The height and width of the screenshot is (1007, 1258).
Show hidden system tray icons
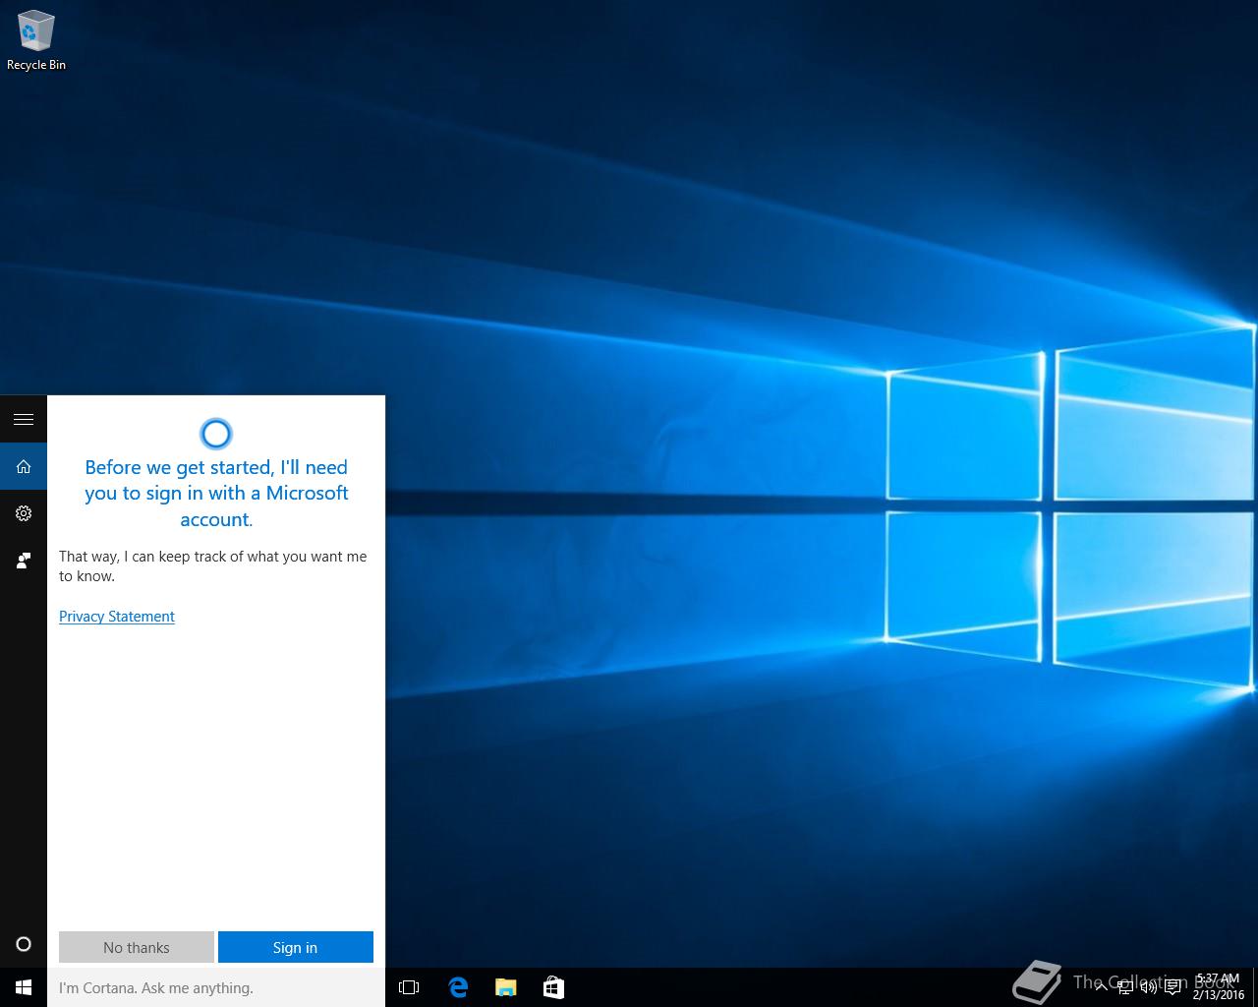pyautogui.click(x=1101, y=987)
